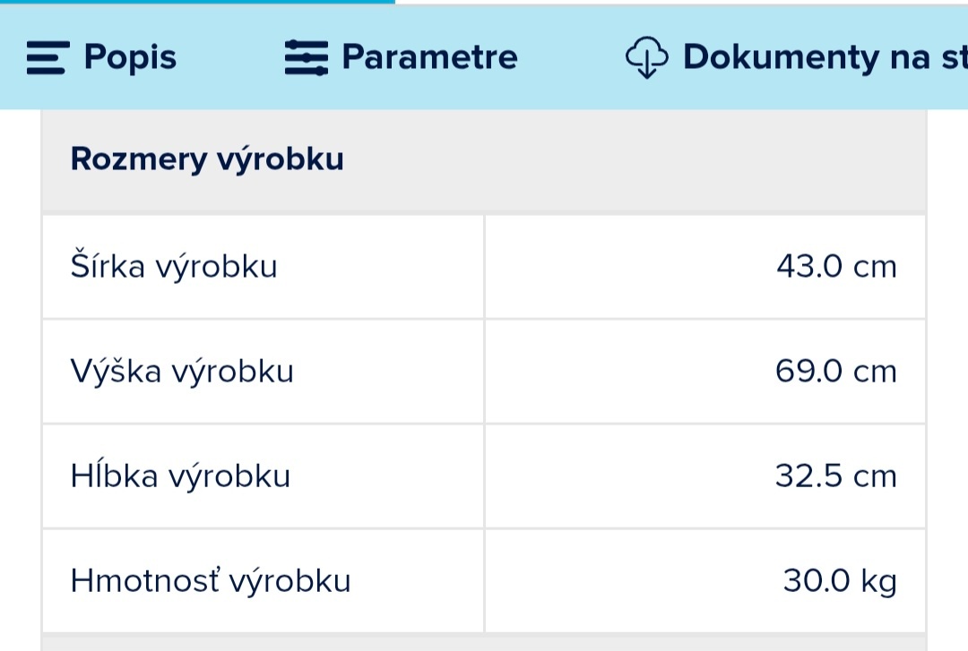Click the 30.0 kg weight value
Screen dimensions: 968x651
(x=841, y=580)
